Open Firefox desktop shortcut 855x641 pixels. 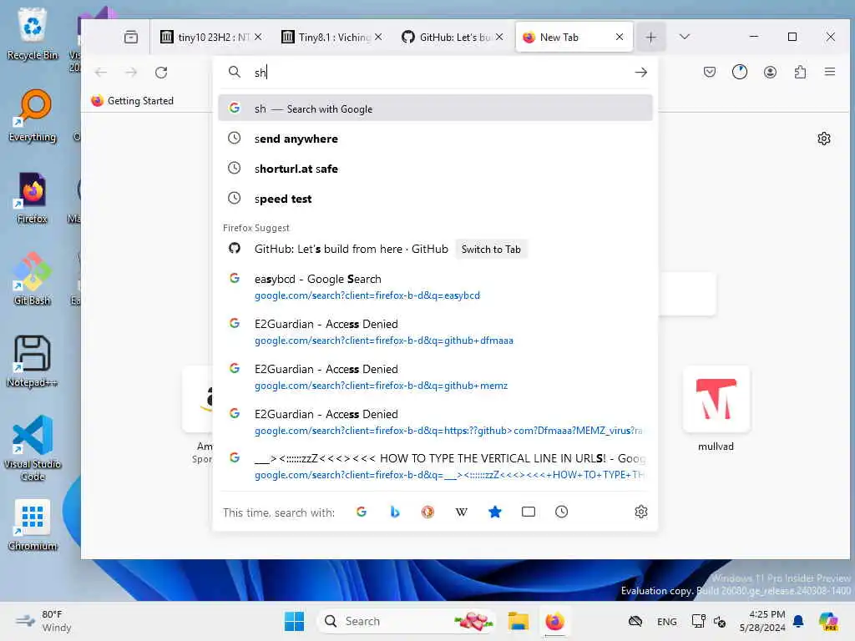tap(33, 197)
